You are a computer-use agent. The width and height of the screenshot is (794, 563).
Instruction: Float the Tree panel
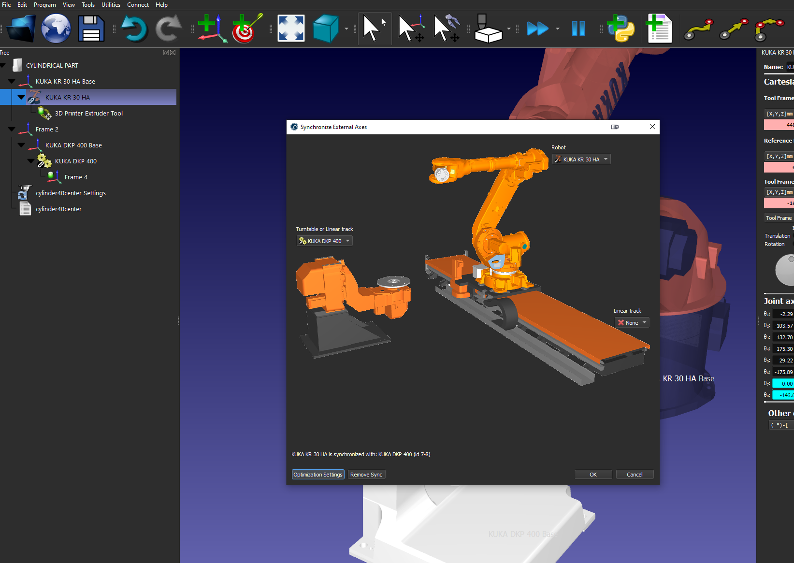coord(166,53)
